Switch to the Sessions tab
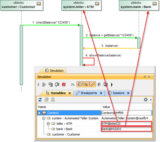The height and width of the screenshot is (142, 160). click(118, 93)
